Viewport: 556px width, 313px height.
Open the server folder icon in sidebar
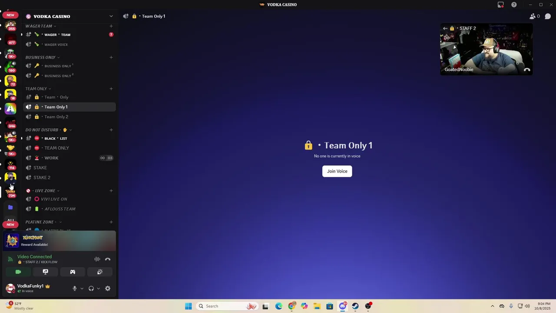(x=10, y=207)
